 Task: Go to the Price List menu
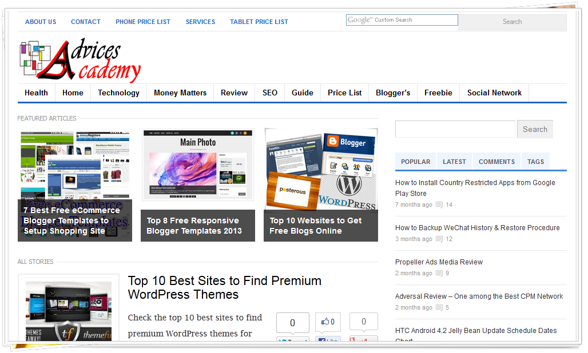pyautogui.click(x=344, y=93)
